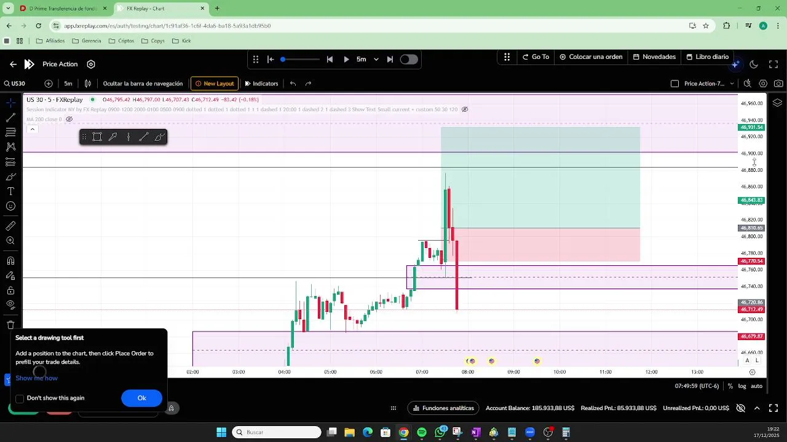Enter fullscreen mode from top bar

pyautogui.click(x=773, y=64)
